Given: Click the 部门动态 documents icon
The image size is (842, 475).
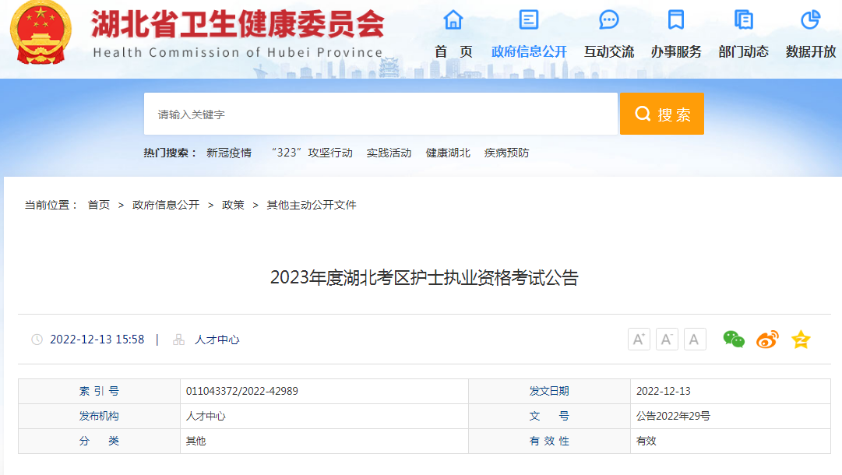Looking at the screenshot, I should tap(743, 20).
